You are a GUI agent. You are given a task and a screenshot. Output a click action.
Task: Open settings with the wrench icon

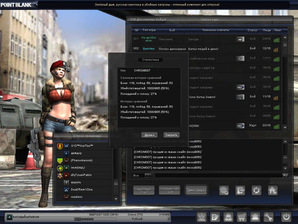pos(269,217)
